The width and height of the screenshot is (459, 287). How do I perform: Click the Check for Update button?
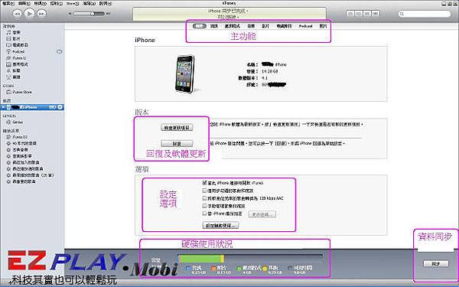[x=177, y=128]
